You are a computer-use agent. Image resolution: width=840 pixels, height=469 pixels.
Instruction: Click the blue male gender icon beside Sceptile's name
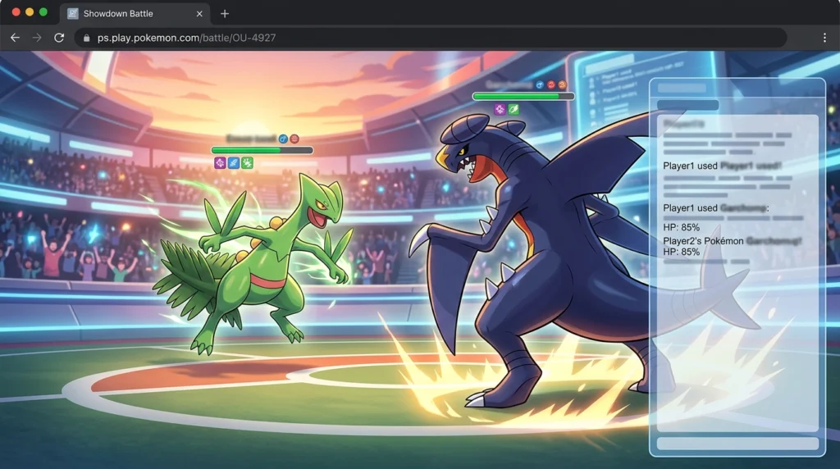[283, 139]
